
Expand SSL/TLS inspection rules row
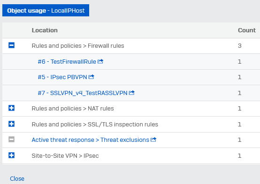(11, 124)
